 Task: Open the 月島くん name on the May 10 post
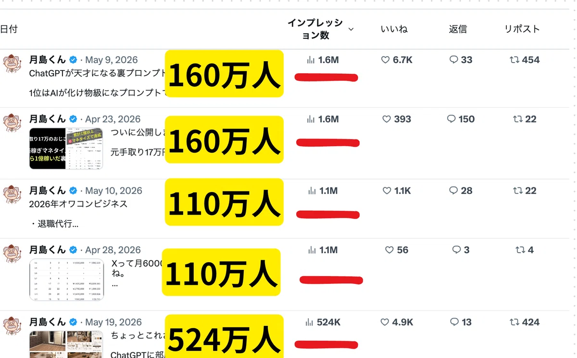pyautogui.click(x=48, y=191)
